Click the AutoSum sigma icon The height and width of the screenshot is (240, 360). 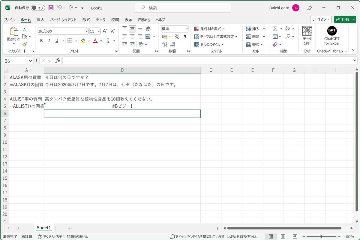click(x=275, y=29)
